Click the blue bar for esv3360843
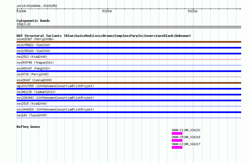The image size is (249, 163). [x=129, y=100]
